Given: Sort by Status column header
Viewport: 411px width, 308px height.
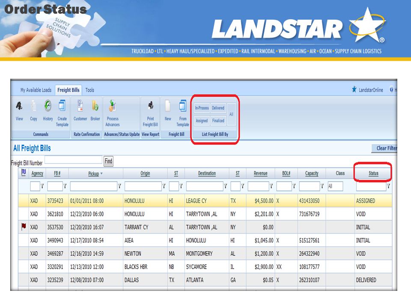Looking at the screenshot, I should pyautogui.click(x=373, y=173).
